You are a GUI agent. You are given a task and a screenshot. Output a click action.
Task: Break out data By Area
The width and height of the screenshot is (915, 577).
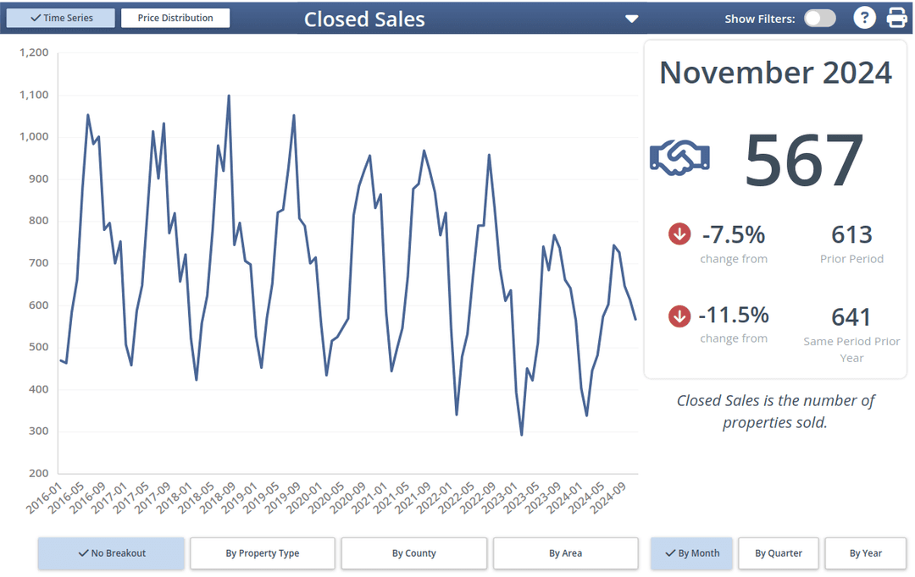[x=565, y=553]
